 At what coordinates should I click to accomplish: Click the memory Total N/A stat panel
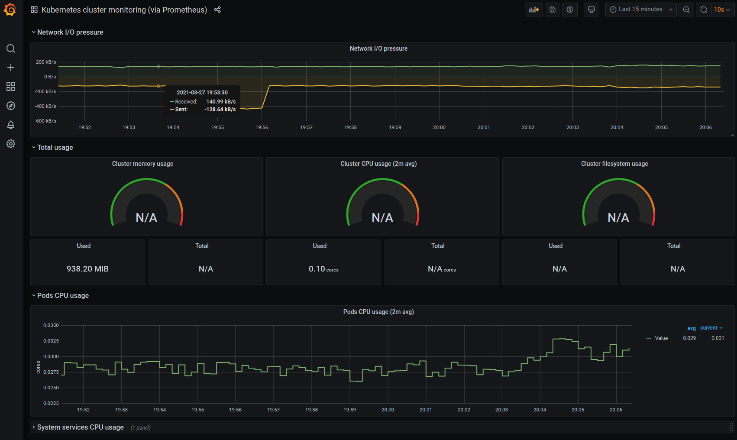206,262
